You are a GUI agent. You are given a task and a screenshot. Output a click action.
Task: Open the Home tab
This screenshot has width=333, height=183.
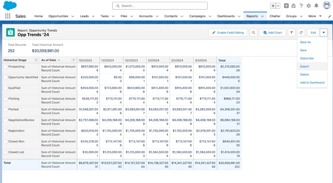point(39,16)
